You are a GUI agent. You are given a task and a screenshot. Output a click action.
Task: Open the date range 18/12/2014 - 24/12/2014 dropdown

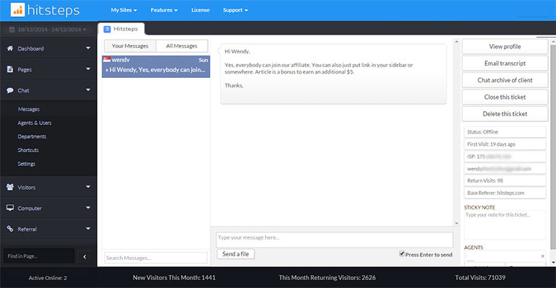[48, 30]
